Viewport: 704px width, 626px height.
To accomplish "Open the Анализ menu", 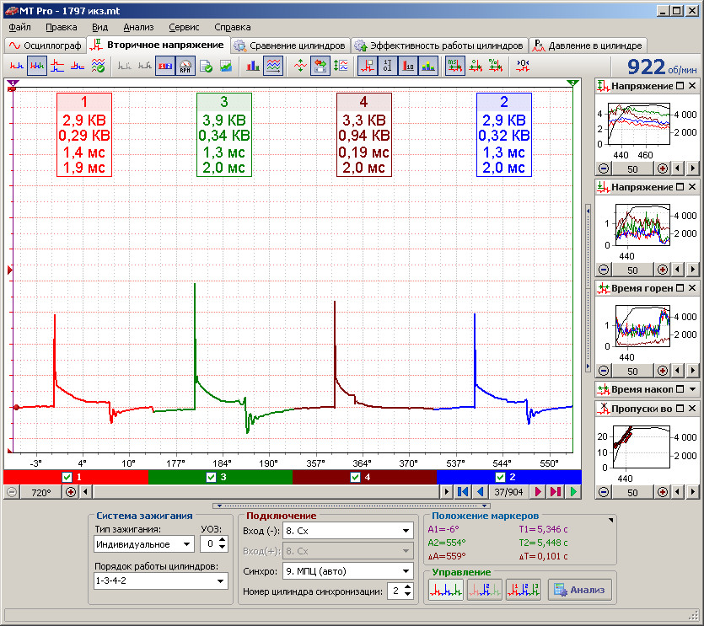I will [138, 27].
